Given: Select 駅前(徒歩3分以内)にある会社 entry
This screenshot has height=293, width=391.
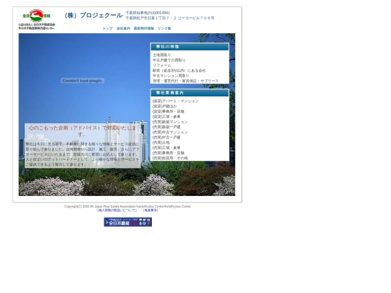Looking at the screenshot, I should (179, 70).
